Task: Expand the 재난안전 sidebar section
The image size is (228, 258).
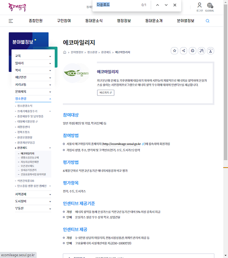Action: (33, 77)
